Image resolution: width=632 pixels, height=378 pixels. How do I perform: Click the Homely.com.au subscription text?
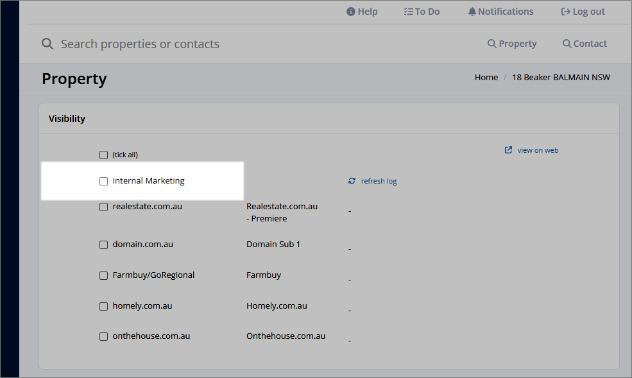[277, 306]
